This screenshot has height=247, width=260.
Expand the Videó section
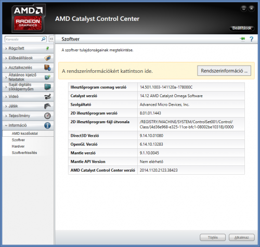click(28, 97)
